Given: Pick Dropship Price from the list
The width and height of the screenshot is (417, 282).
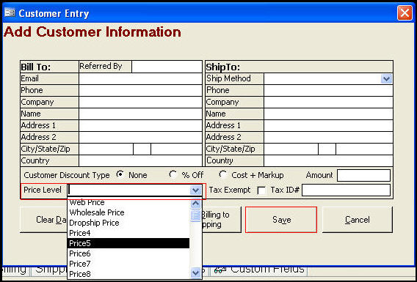Looking at the screenshot, I should click(x=128, y=223).
